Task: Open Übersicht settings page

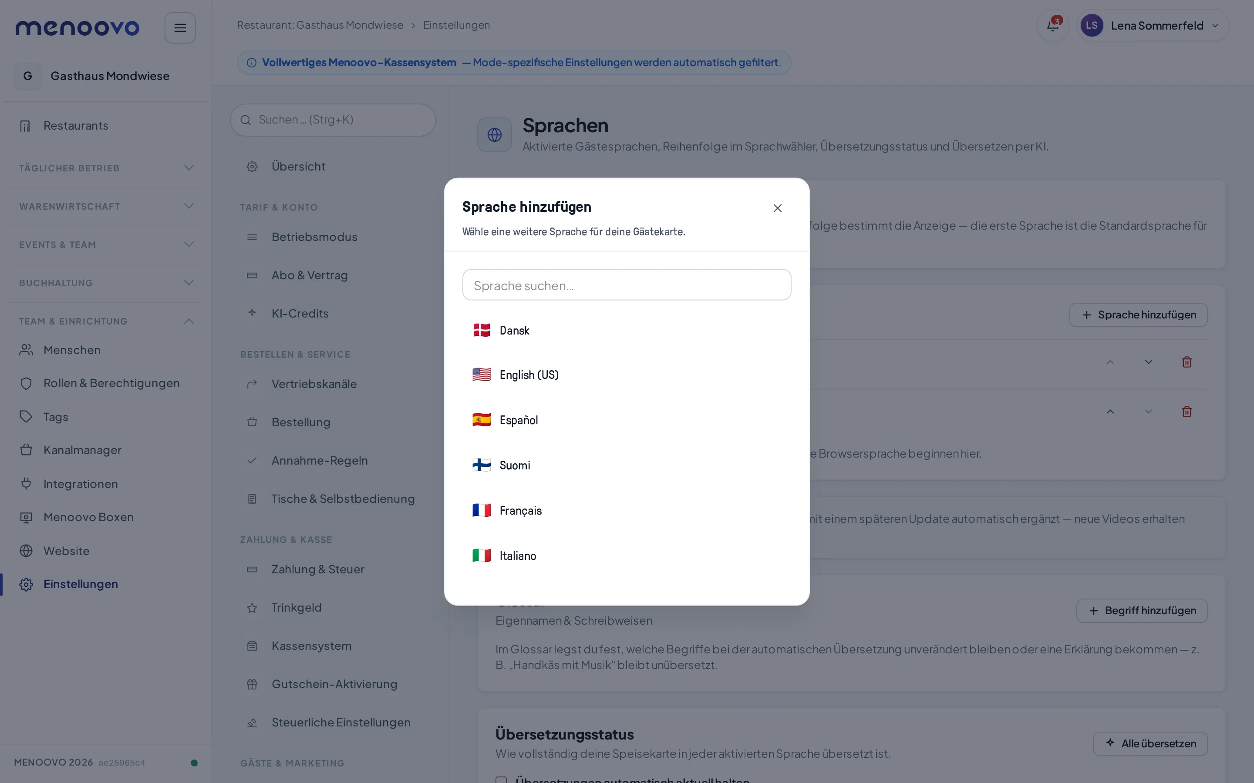Action: click(333, 166)
